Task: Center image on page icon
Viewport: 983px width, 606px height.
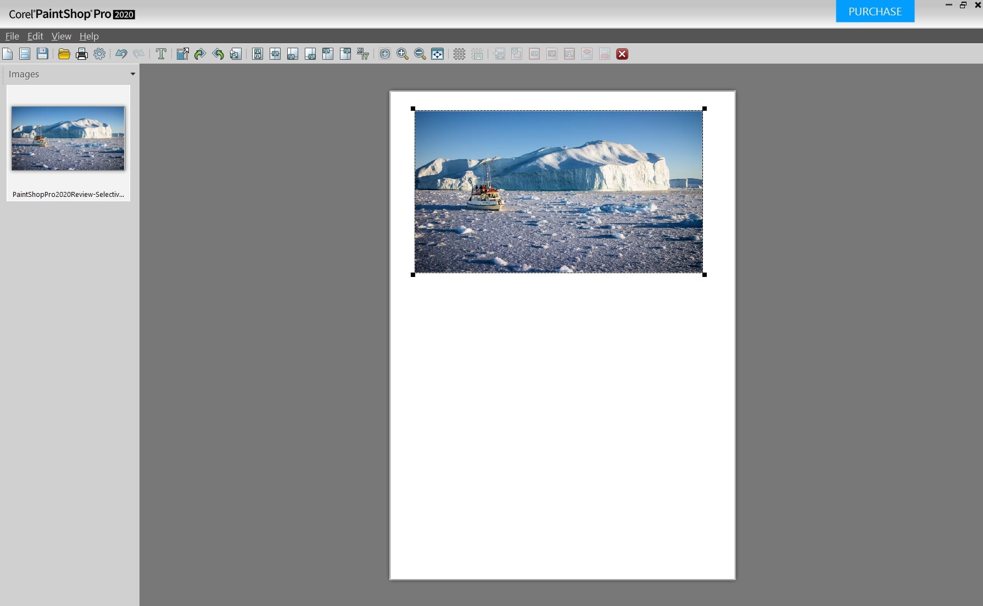Action: click(275, 54)
